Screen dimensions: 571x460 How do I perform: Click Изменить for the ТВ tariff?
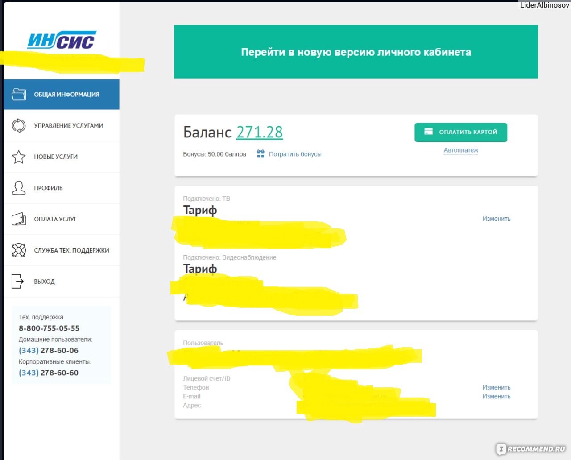pos(497,219)
